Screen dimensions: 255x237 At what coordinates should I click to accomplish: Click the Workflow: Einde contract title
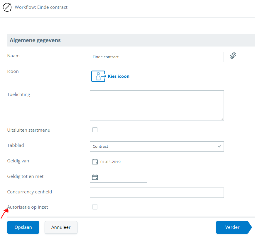pos(41,7)
